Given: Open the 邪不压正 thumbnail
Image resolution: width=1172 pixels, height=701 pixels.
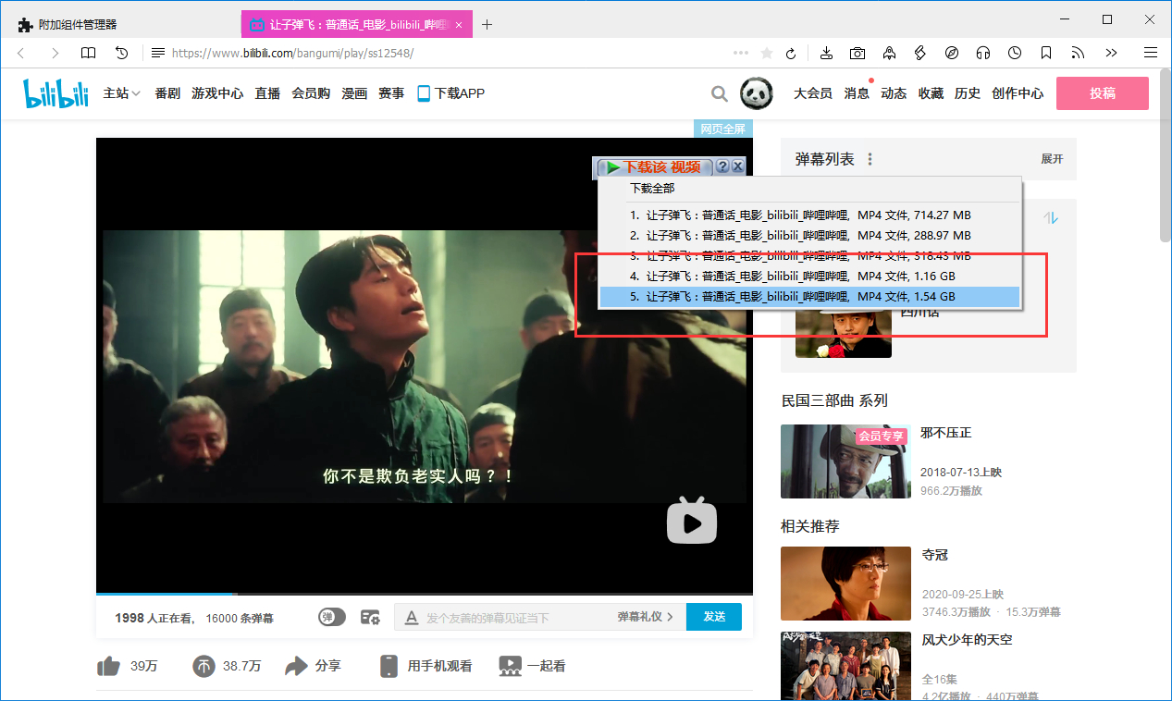Looking at the screenshot, I should (845, 461).
